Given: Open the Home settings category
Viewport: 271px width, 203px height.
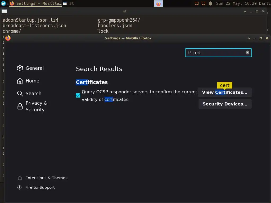Looking at the screenshot, I should click(28, 81).
